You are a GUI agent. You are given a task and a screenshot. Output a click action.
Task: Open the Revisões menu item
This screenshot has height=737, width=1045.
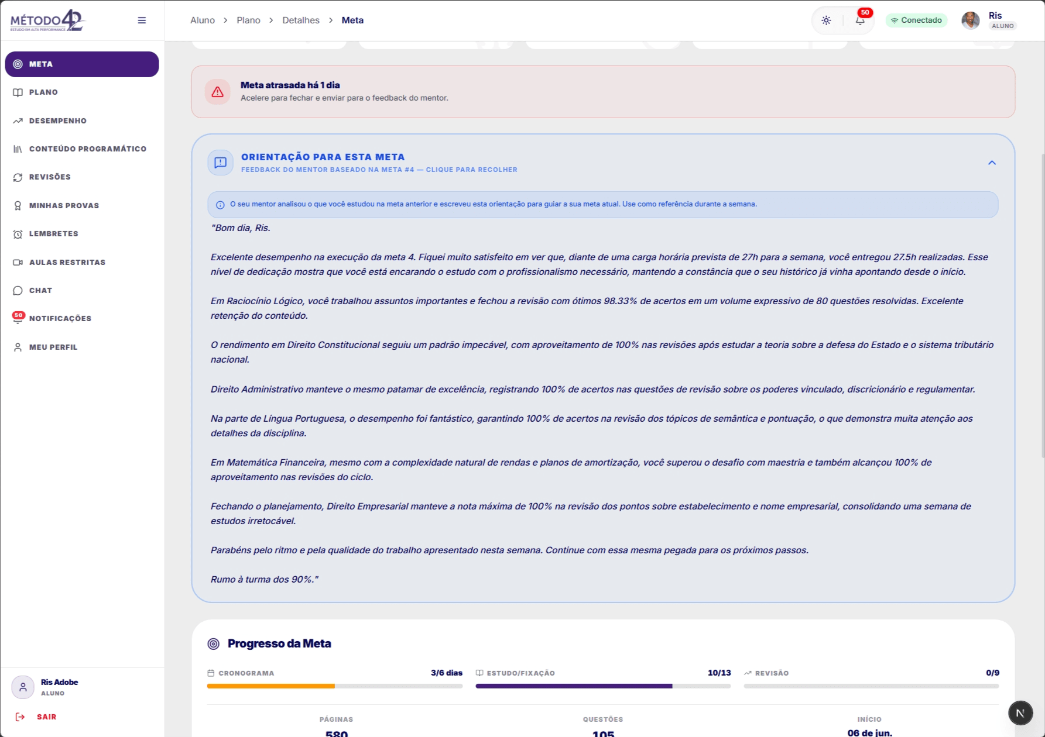tap(82, 177)
